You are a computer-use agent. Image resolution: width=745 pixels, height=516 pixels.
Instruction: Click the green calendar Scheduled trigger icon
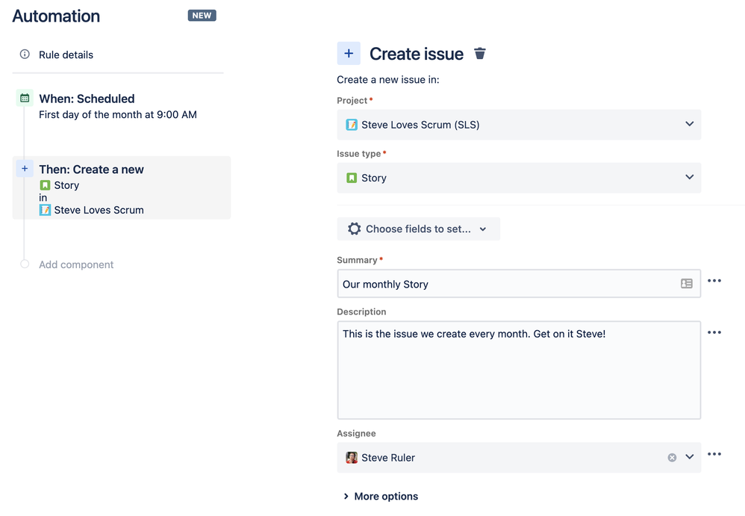coord(25,99)
